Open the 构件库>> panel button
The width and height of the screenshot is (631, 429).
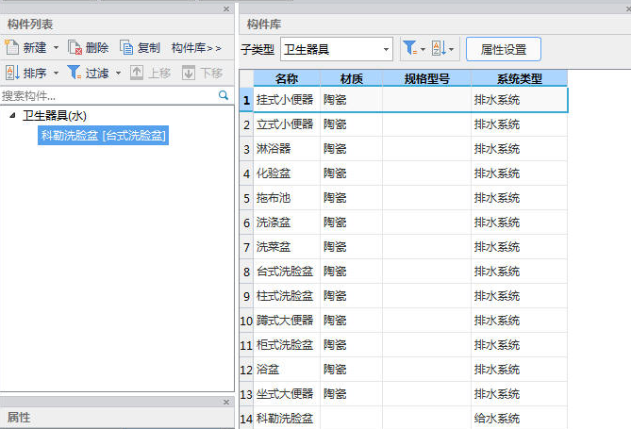pos(196,47)
